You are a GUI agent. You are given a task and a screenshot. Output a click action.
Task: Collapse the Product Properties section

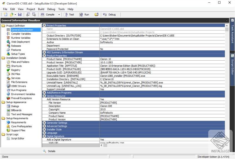tap(44, 56)
